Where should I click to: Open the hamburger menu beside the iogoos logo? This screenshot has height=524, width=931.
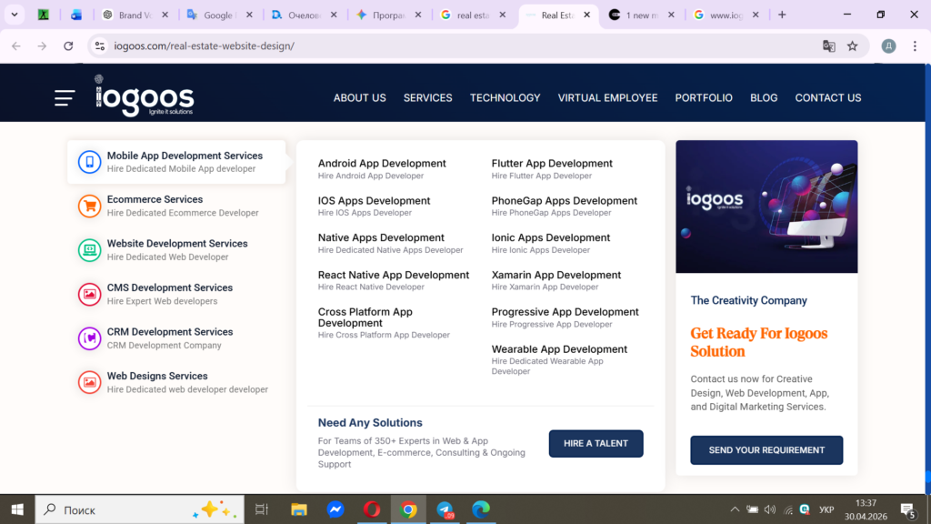point(65,98)
